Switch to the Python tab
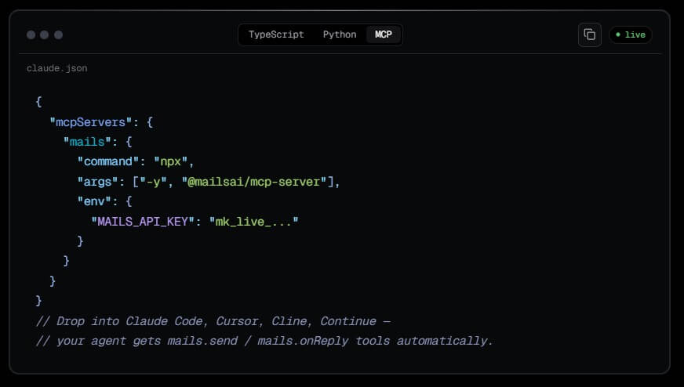The width and height of the screenshot is (684, 387). tap(340, 34)
